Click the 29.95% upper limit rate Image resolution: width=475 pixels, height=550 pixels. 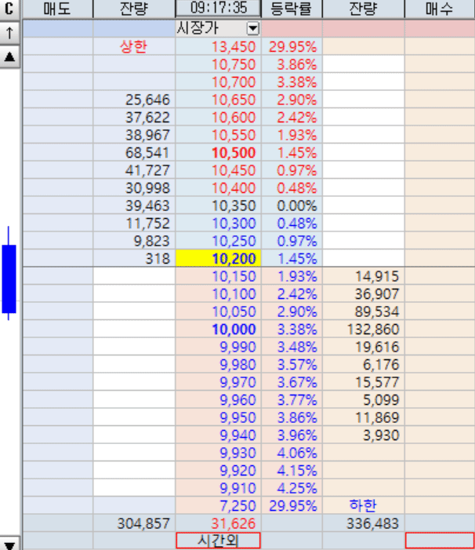293,47
